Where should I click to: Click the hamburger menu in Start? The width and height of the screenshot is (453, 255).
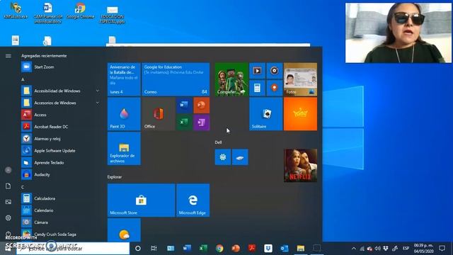(8, 56)
